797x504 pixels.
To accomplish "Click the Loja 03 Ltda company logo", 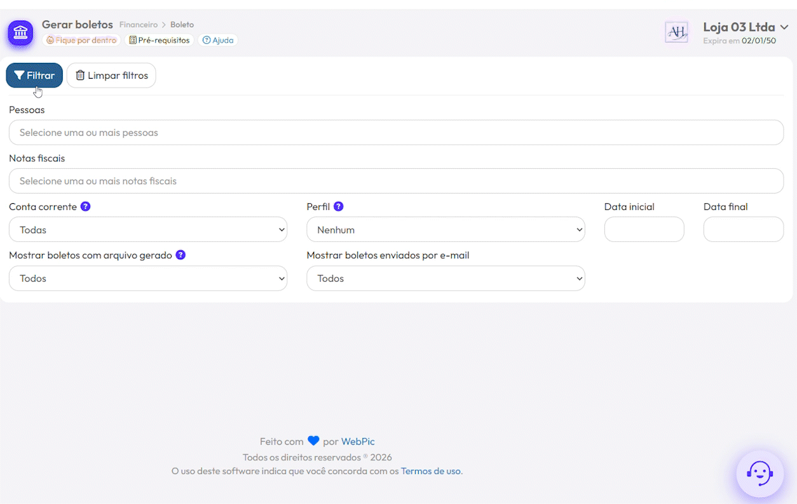I will [x=676, y=32].
